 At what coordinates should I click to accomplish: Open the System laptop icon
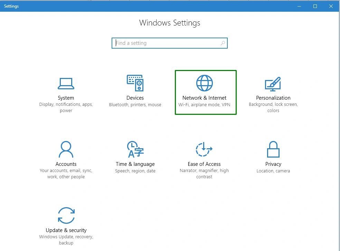point(66,84)
